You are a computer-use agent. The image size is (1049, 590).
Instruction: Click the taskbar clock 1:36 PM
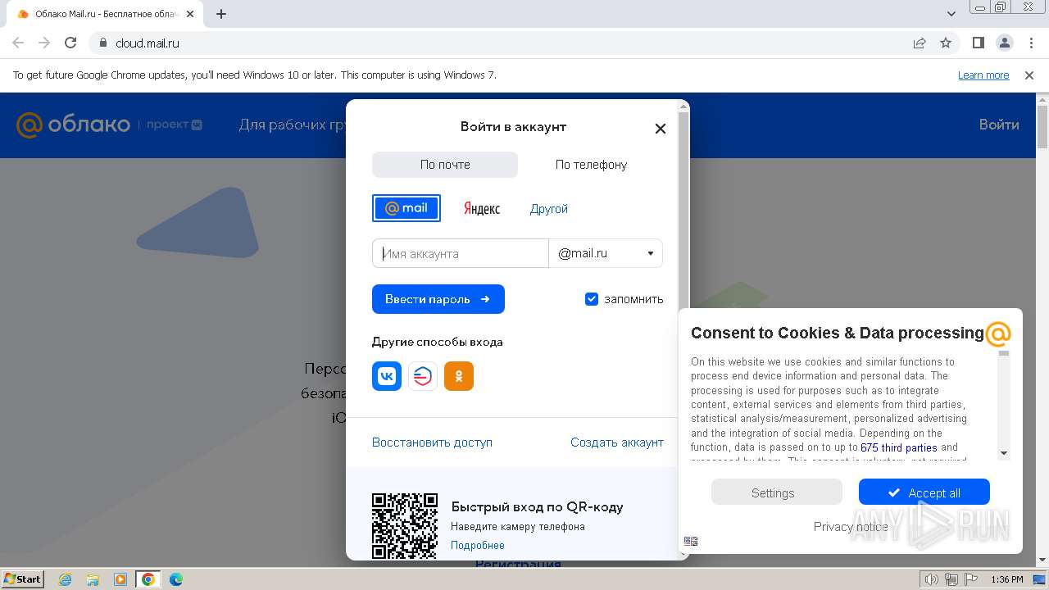(x=1006, y=579)
